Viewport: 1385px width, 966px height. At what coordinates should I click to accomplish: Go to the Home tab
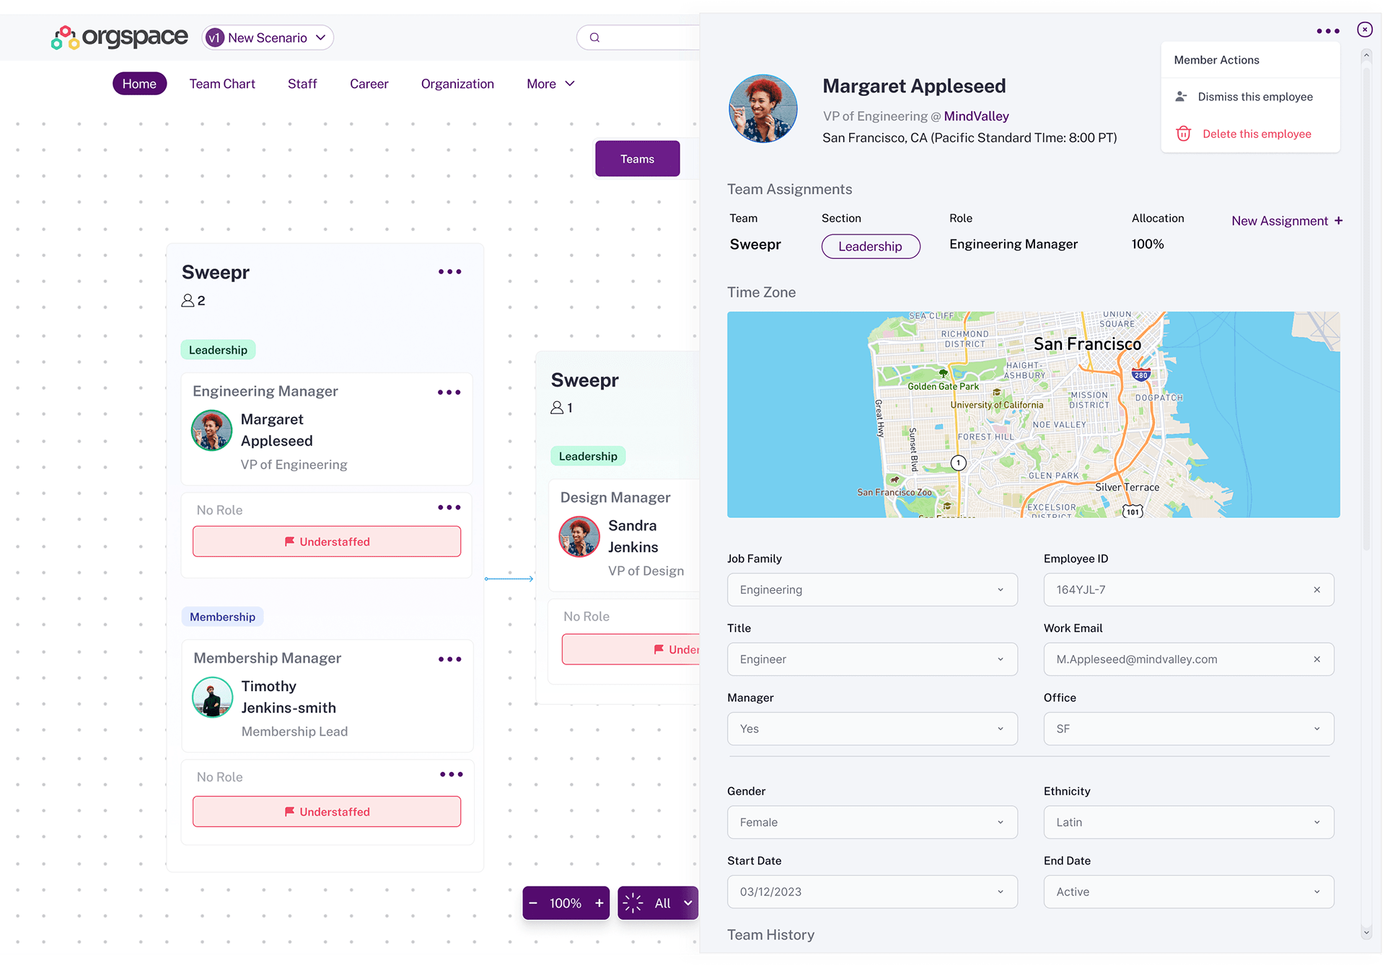point(139,84)
